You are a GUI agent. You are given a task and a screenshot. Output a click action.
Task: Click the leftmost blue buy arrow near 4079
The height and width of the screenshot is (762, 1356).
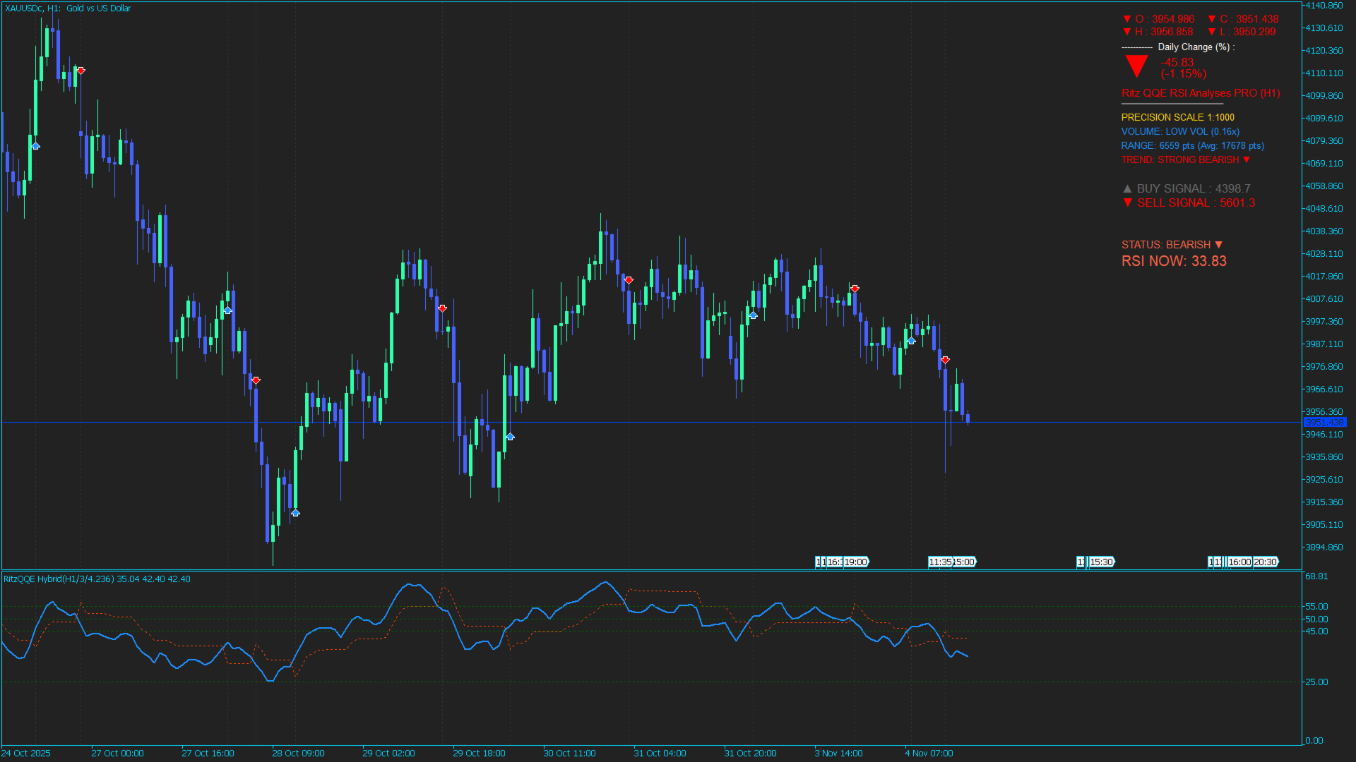[x=35, y=146]
